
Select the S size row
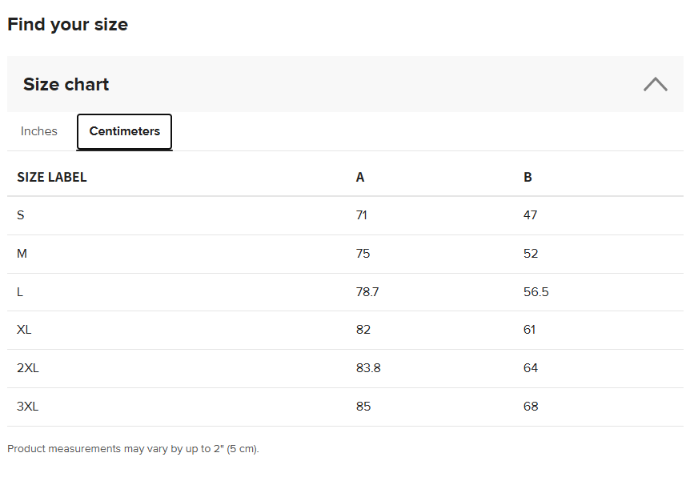[x=345, y=215]
